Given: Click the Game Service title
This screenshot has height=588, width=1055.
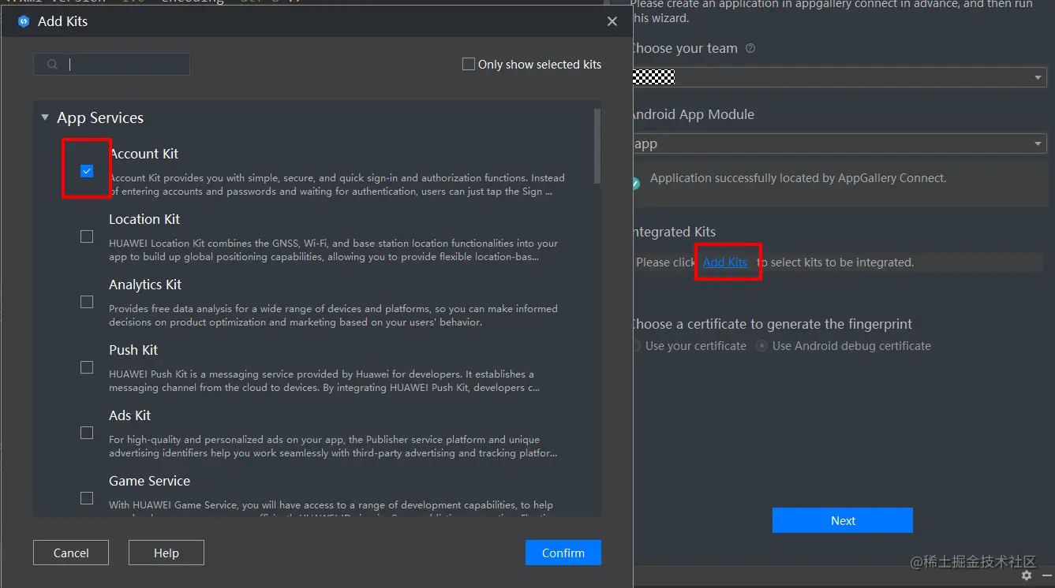Looking at the screenshot, I should [x=149, y=481].
